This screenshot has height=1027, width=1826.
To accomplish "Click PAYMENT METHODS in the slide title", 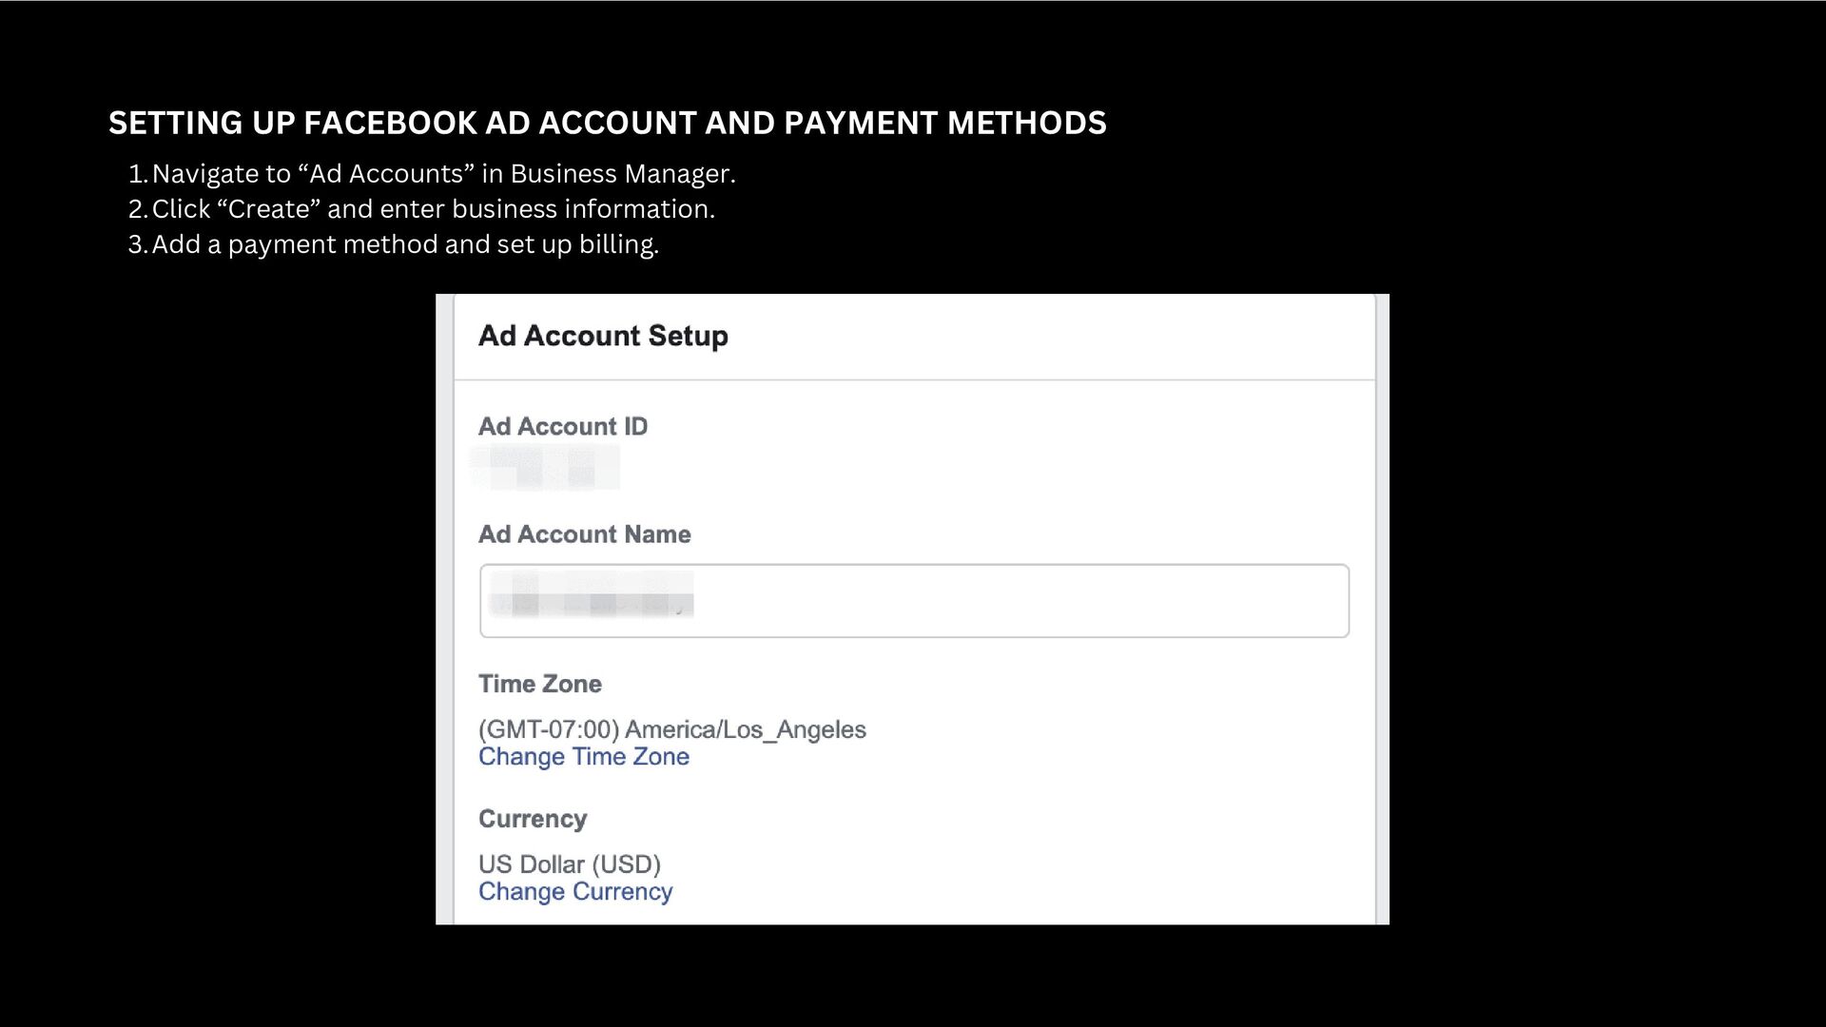I will coord(944,123).
